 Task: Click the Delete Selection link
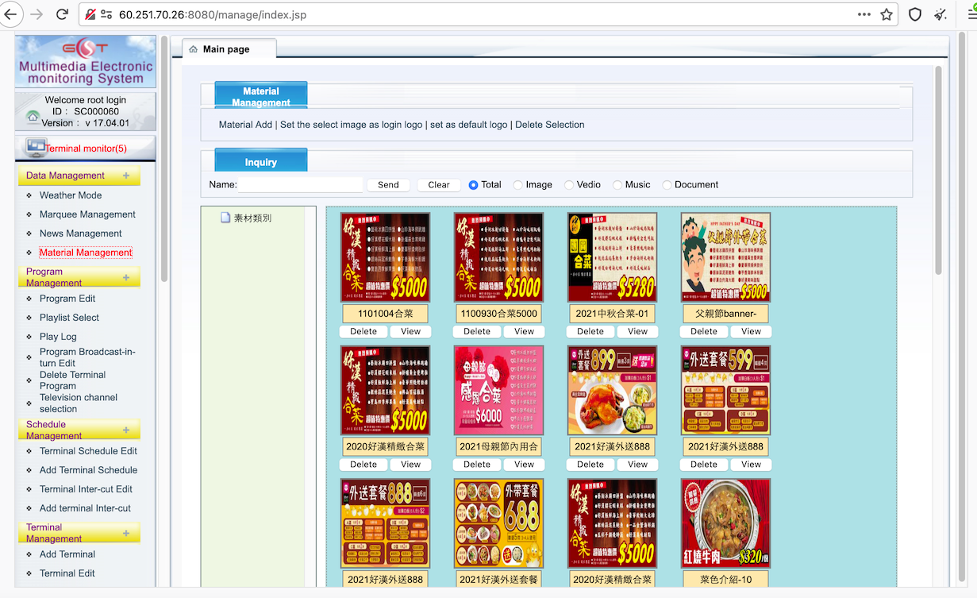pyautogui.click(x=550, y=125)
